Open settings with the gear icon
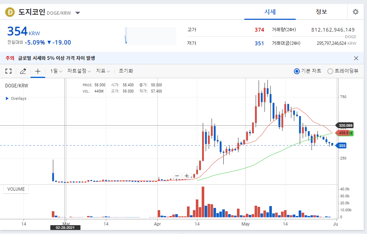This screenshot has height=234, width=367. (x=356, y=12)
